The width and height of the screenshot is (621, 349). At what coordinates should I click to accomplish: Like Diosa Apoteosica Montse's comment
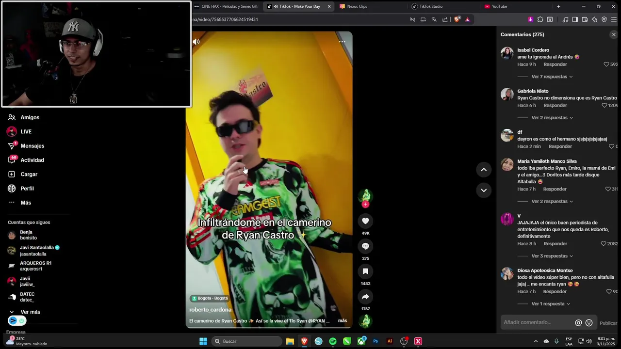pyautogui.click(x=609, y=291)
